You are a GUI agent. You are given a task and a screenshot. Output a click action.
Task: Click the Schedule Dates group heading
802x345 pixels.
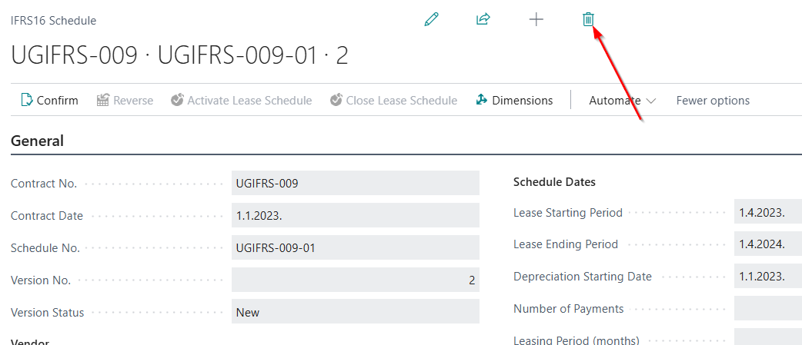click(554, 182)
